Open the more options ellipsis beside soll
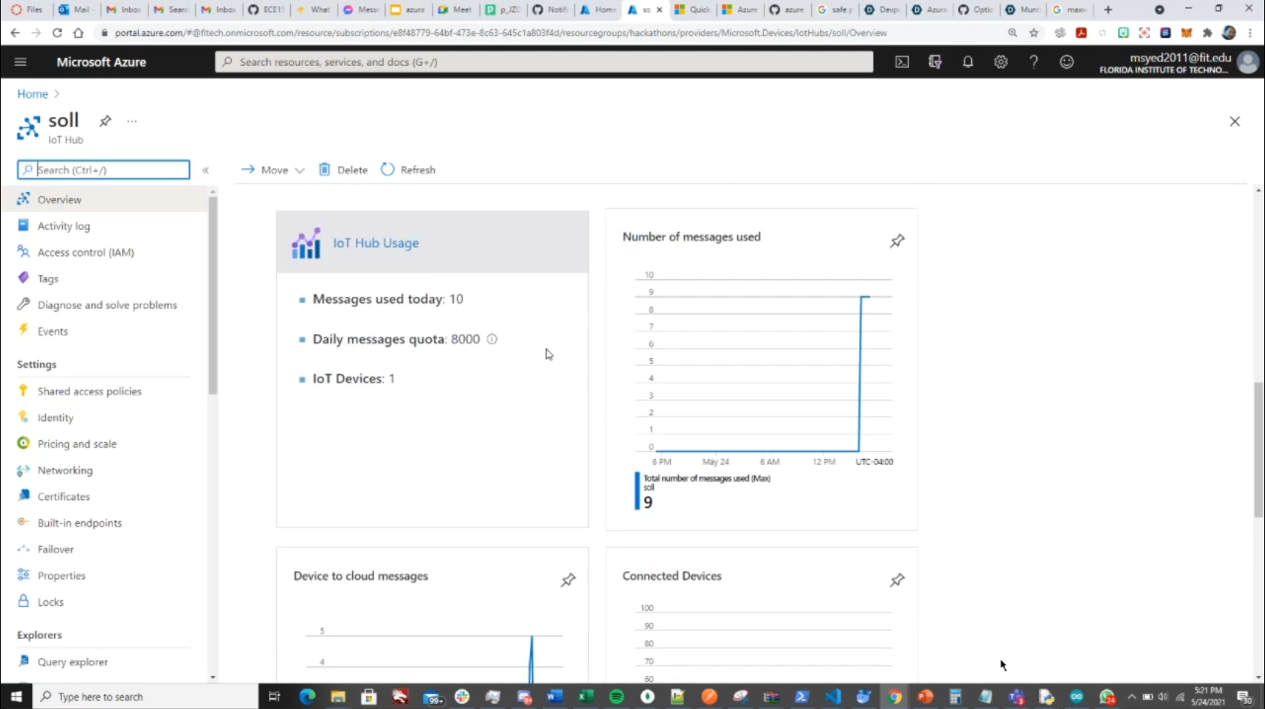Viewport: 1265px width, 709px height. click(x=132, y=121)
